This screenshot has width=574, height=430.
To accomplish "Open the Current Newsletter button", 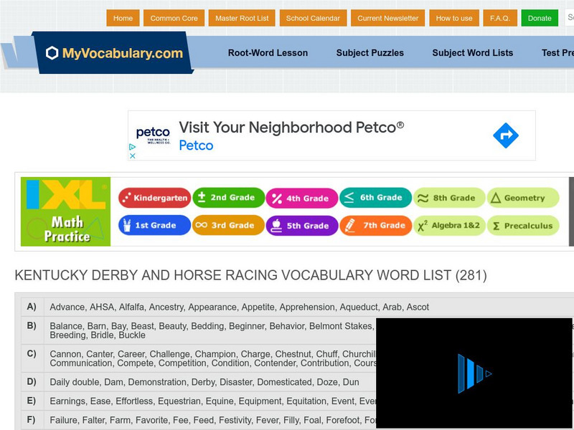I will [x=387, y=19].
